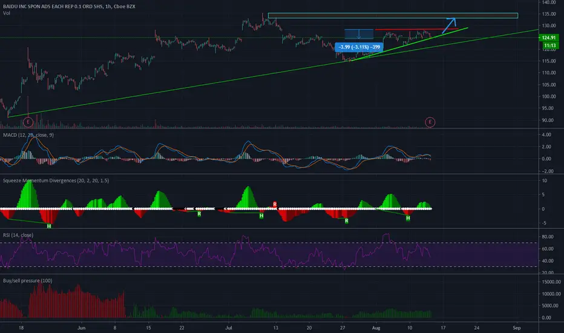564x333 pixels.
Task: Click the earnings E marker in mid-August
Action: tap(430, 122)
